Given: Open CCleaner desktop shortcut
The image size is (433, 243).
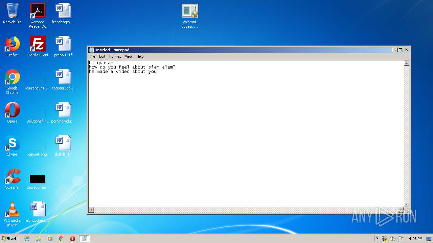Looking at the screenshot, I should pyautogui.click(x=12, y=179).
